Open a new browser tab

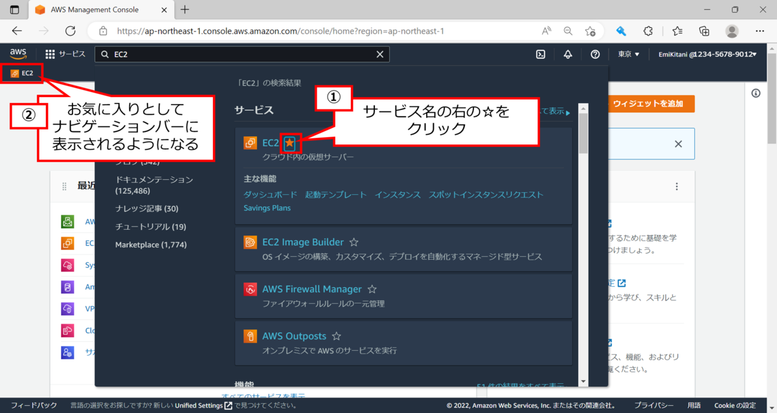click(185, 10)
